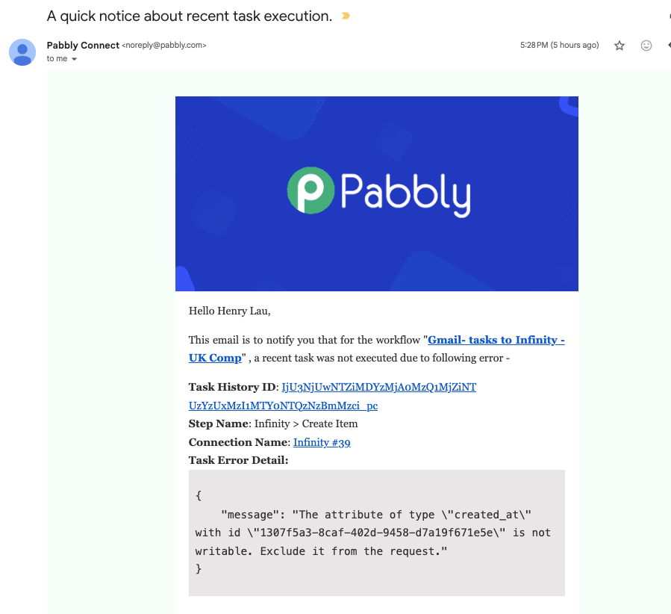Click the reply arrow icon at right edge
Viewport: 671px width, 614px height.
pyautogui.click(x=669, y=45)
